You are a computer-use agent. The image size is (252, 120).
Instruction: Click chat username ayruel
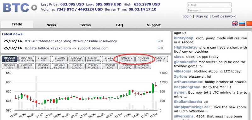coord(180,92)
